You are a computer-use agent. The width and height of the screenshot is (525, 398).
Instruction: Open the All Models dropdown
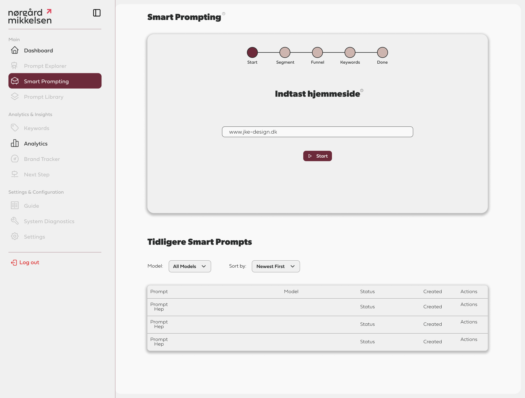[190, 266]
